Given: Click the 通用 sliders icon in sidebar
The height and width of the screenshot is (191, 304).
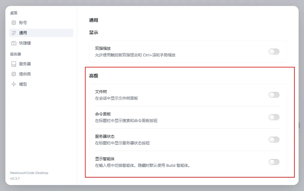Looking at the screenshot, I should coord(14,33).
